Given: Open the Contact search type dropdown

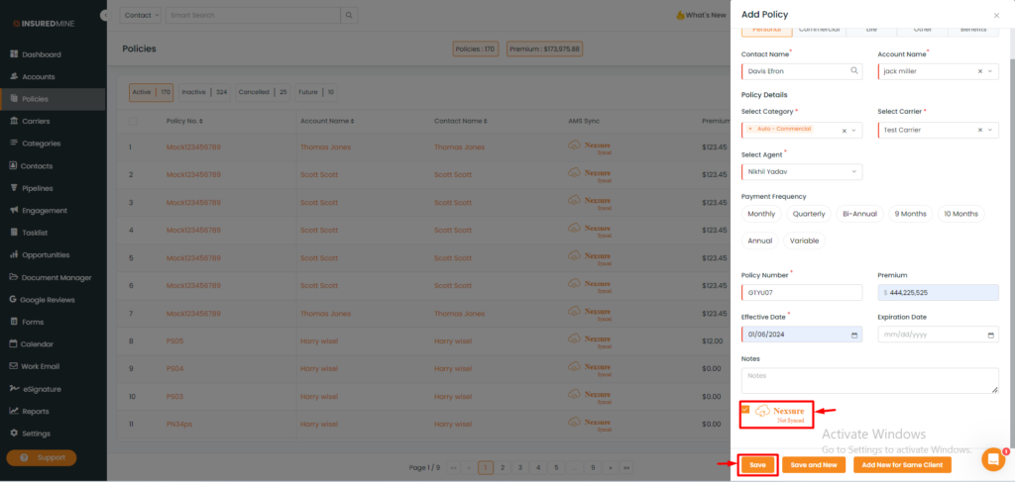Looking at the screenshot, I should pyautogui.click(x=141, y=15).
